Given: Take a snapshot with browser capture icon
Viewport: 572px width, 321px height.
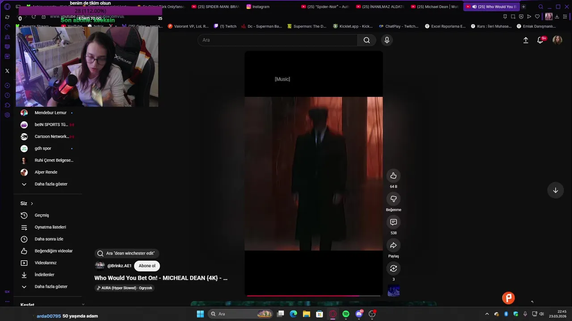Looking at the screenshot, I should [x=513, y=16].
